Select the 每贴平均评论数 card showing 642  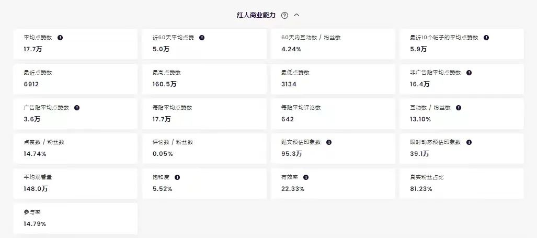point(333,114)
